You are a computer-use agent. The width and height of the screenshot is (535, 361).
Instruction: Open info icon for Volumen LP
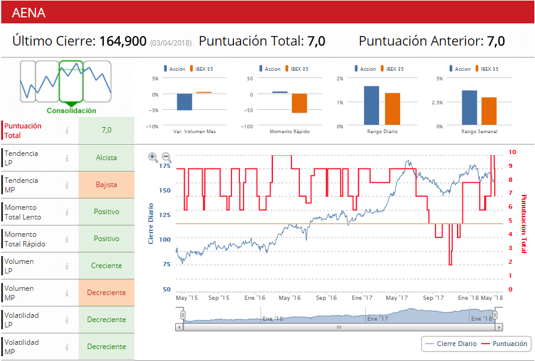point(67,266)
